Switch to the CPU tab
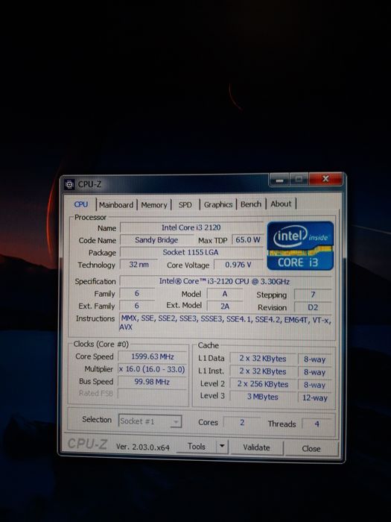391x522 pixels. pyautogui.click(x=80, y=204)
